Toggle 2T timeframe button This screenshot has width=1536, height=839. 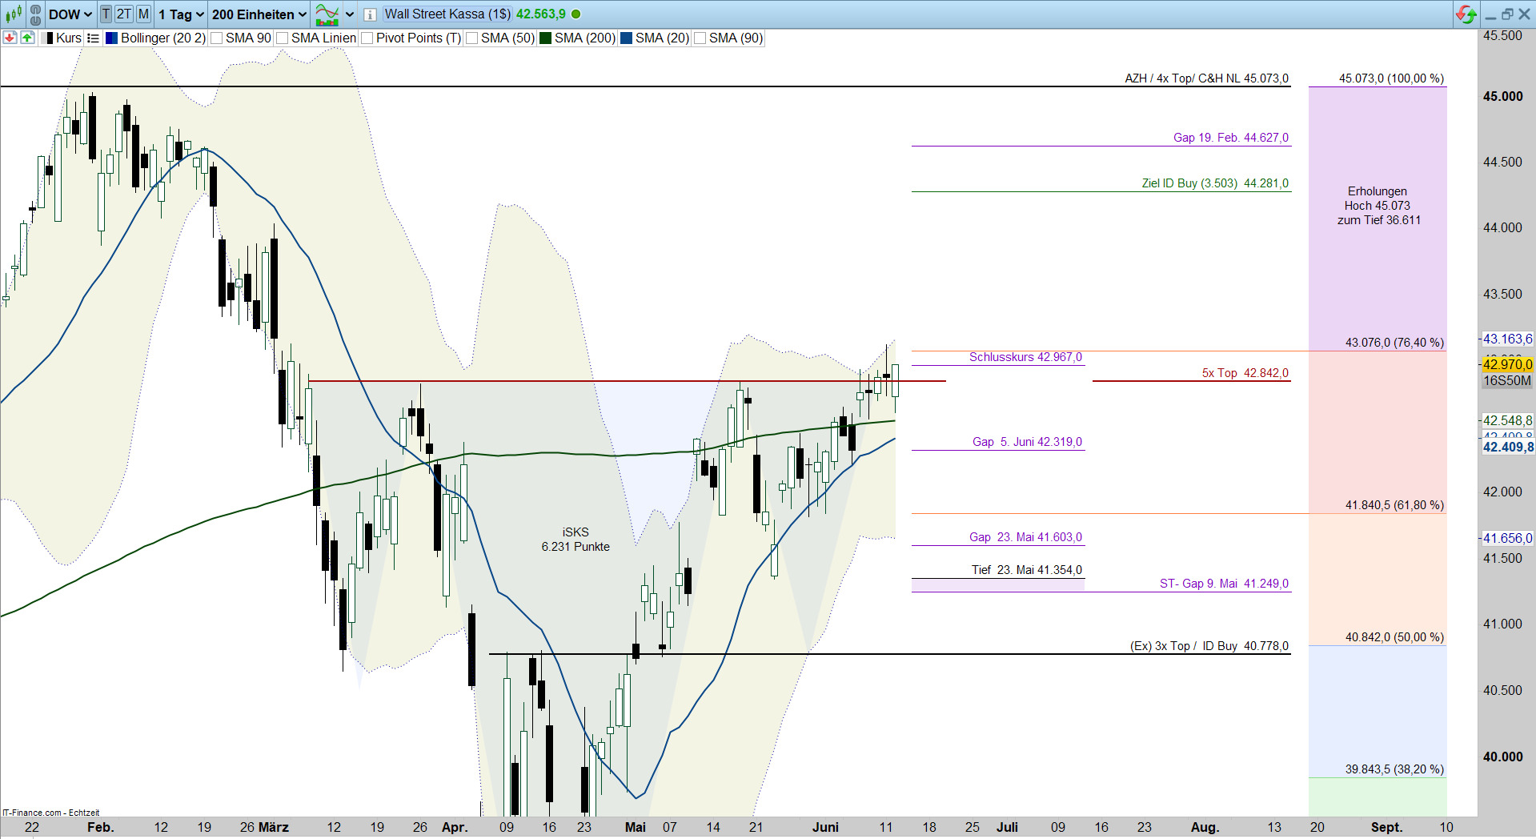(124, 14)
